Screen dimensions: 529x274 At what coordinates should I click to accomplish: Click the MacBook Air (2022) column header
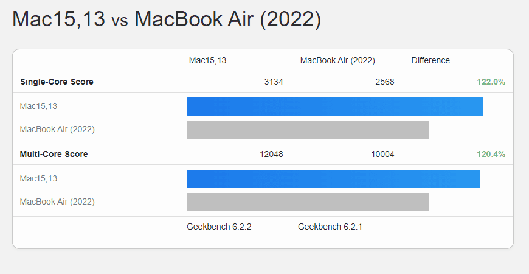tap(337, 60)
